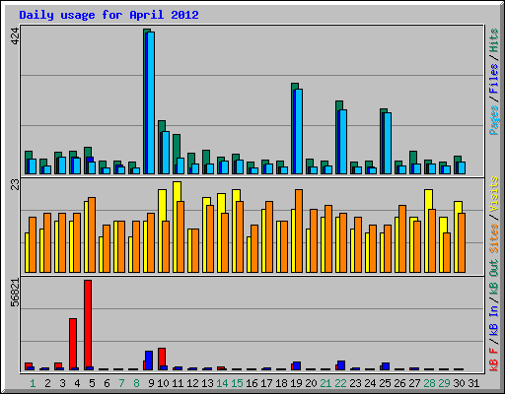The height and width of the screenshot is (394, 505).
Task: Click day label 30 on the x-axis
Action: tap(459, 383)
